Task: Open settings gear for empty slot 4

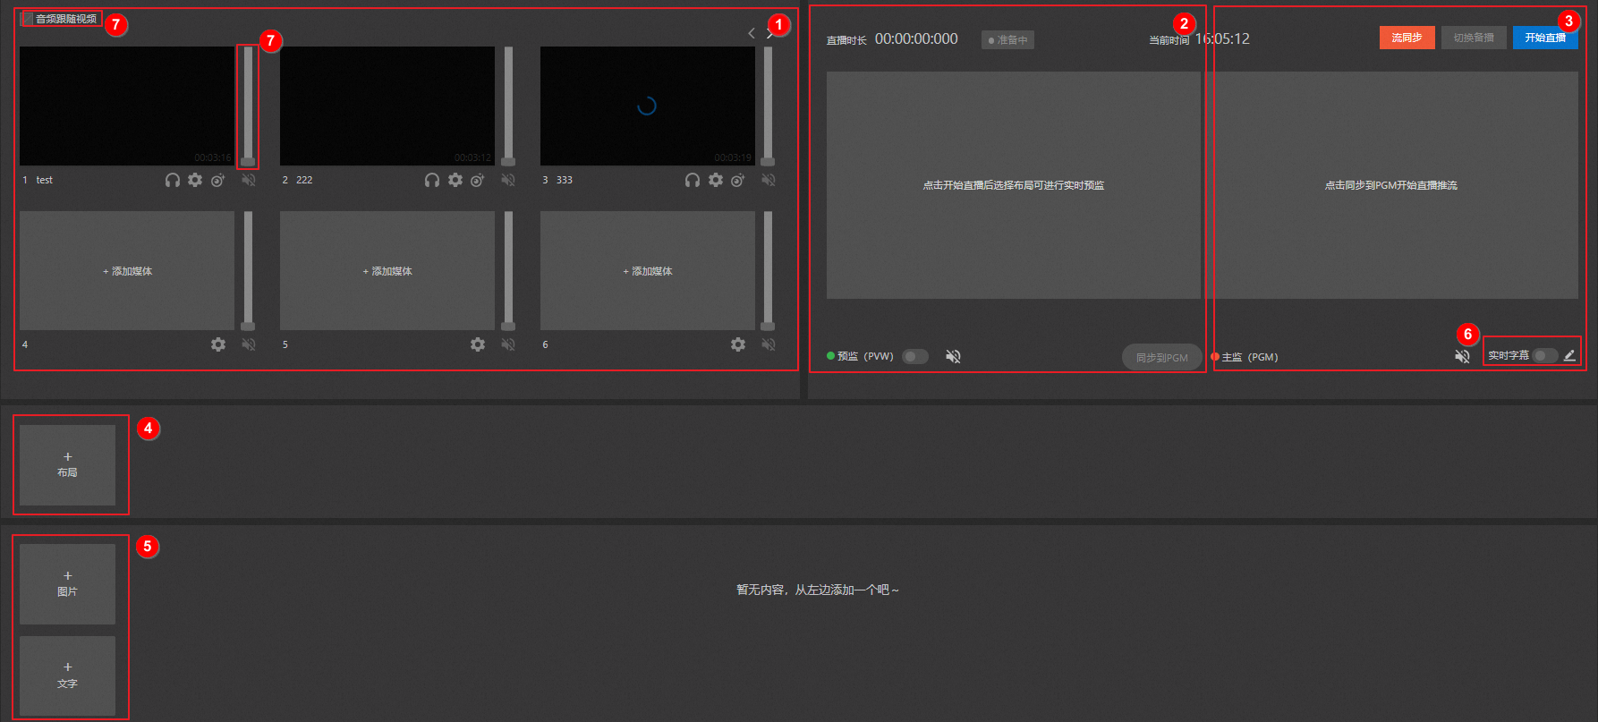Action: 218,344
